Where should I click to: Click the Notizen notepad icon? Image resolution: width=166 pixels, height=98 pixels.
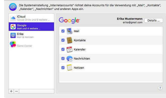point(69,68)
